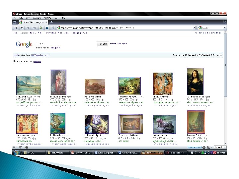
Task: Open the address bar history dropdown
Action: tap(194, 28)
